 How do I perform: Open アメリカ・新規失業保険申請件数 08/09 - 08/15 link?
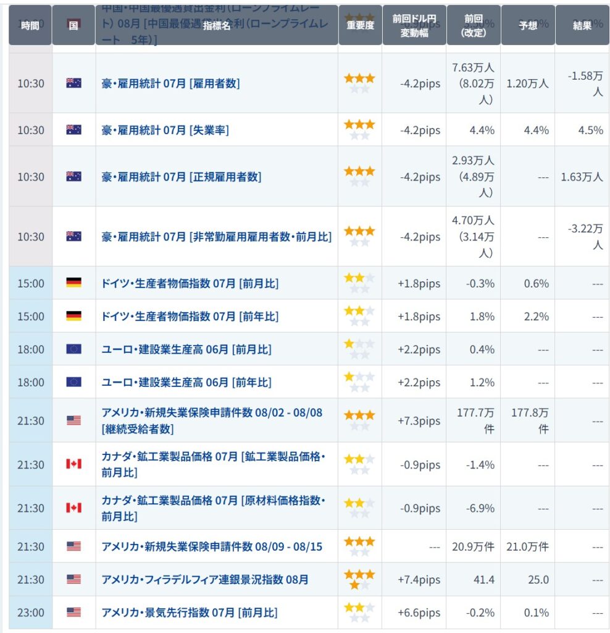pyautogui.click(x=212, y=546)
